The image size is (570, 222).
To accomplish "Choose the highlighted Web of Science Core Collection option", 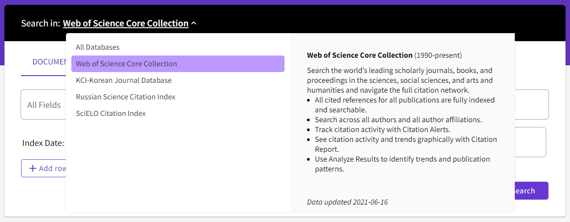I will pyautogui.click(x=178, y=64).
